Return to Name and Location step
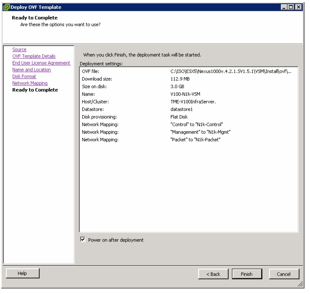The image size is (310, 294). point(32,70)
